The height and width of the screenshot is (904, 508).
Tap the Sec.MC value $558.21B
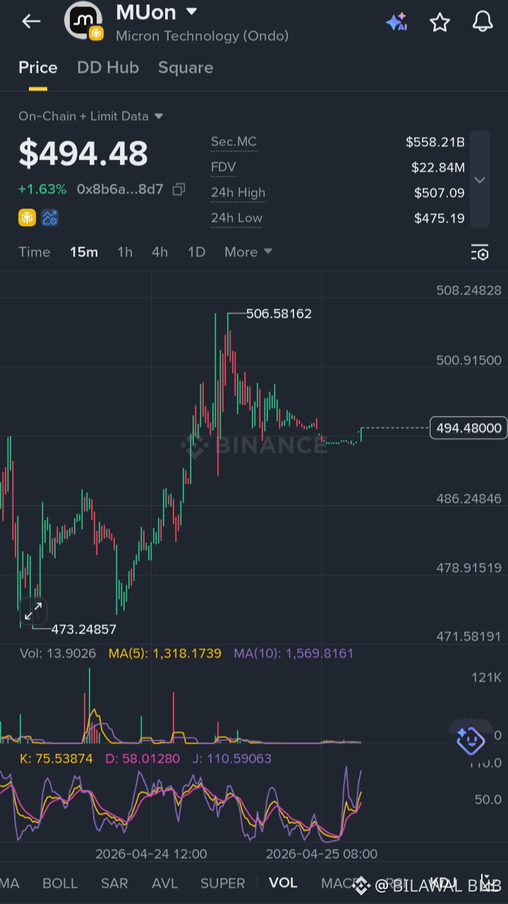[435, 142]
